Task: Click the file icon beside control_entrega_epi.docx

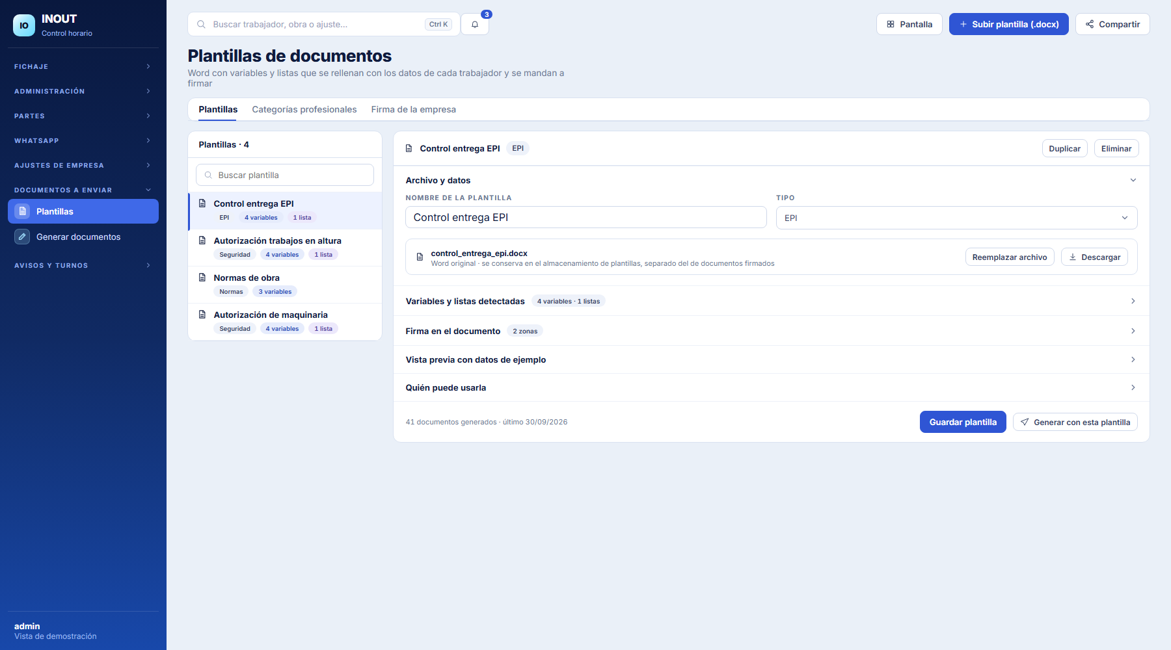Action: coord(420,257)
